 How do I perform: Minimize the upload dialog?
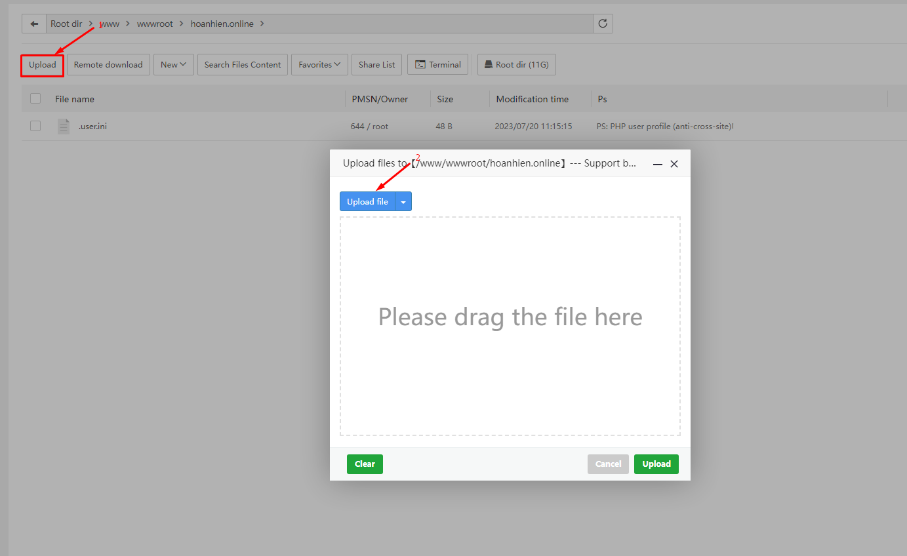[x=658, y=164]
